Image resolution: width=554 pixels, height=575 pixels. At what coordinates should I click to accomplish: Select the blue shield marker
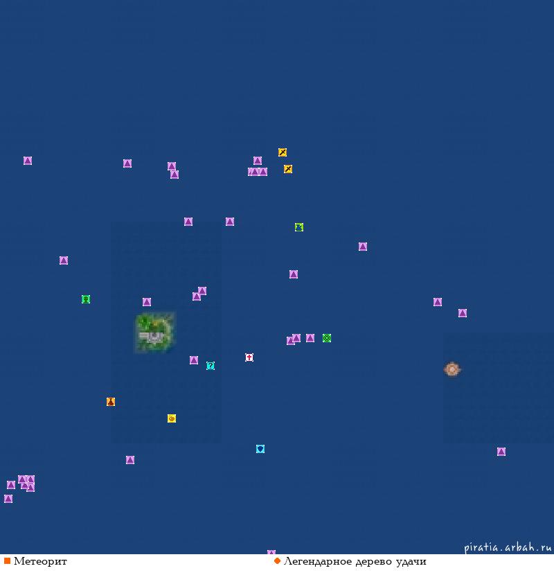tap(260, 449)
